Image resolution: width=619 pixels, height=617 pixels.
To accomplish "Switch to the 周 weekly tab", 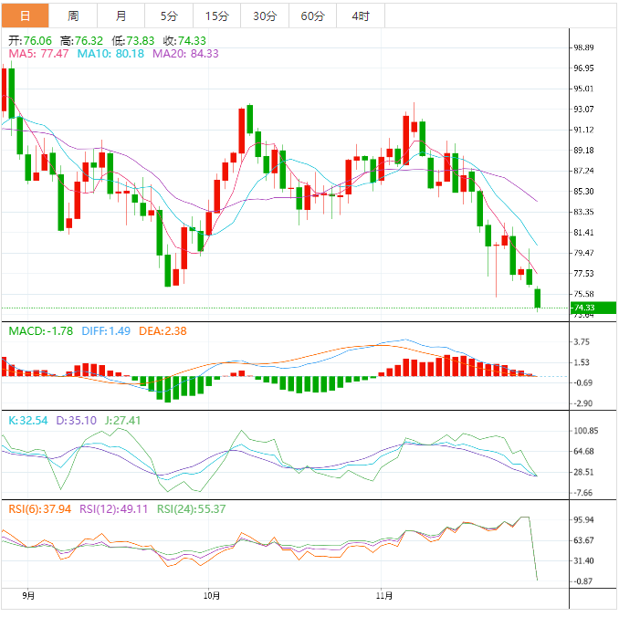I will pos(73,16).
